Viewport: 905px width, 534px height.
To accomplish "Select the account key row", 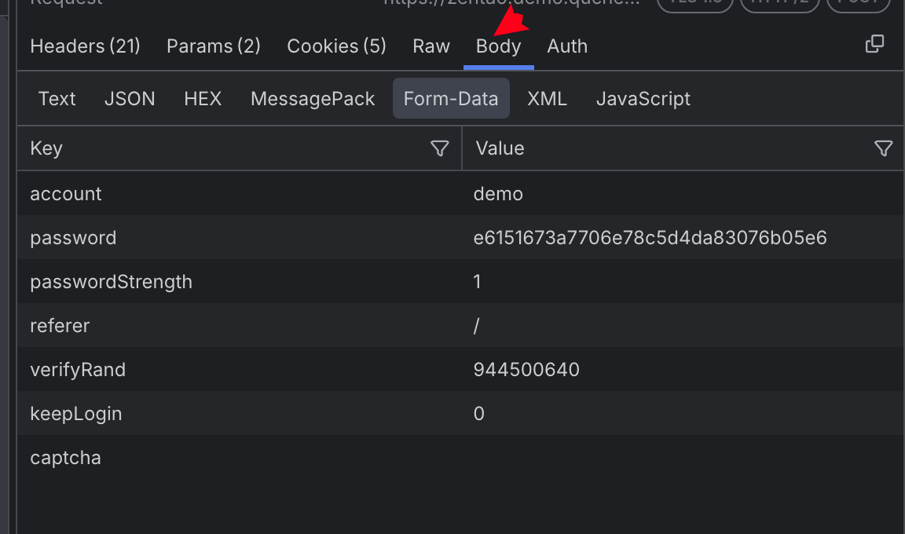I will 66,194.
